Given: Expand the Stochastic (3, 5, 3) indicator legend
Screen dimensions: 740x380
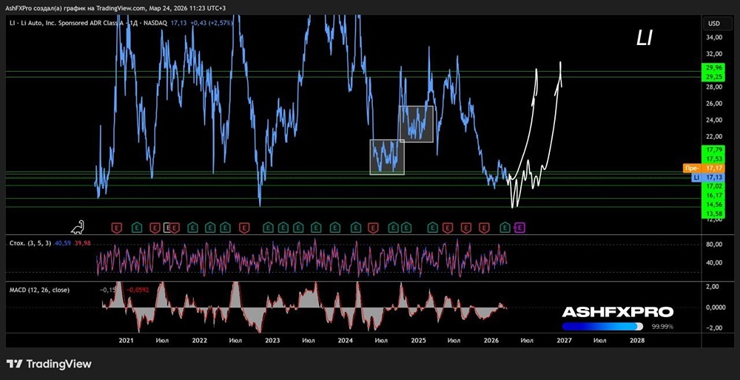Looking at the screenshot, I should 28,242.
